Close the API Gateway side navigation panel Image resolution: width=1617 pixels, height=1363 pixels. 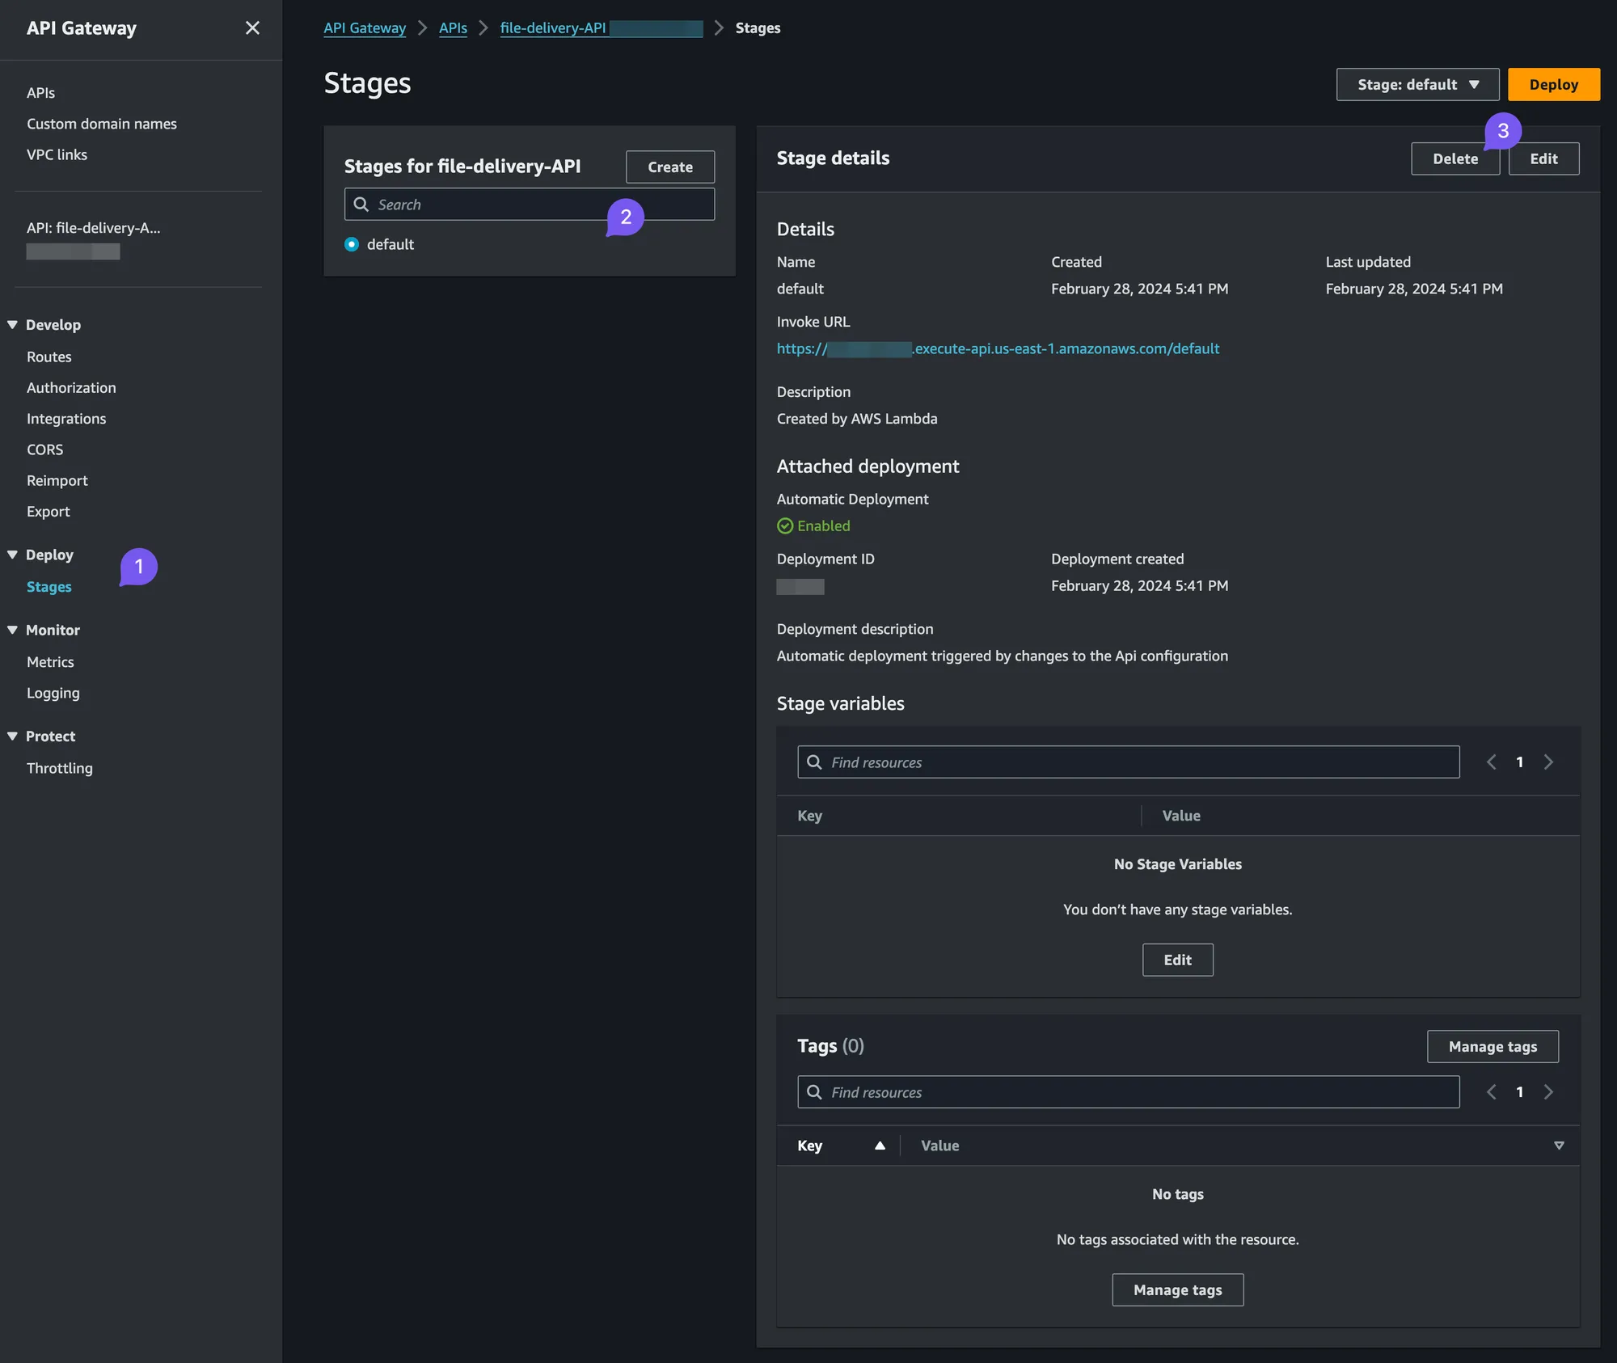(x=252, y=28)
